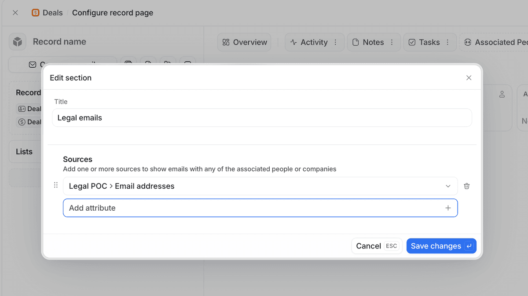Click the plus icon in Add attribute

448,208
